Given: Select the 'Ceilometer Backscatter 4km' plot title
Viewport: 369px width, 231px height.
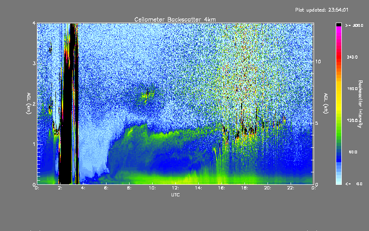Looking at the screenshot, I should click(x=175, y=19).
